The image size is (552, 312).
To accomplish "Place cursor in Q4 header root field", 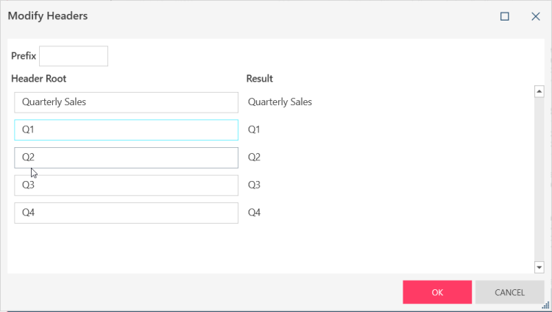I will [x=126, y=213].
